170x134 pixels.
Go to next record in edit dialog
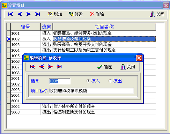coord(50,67)
